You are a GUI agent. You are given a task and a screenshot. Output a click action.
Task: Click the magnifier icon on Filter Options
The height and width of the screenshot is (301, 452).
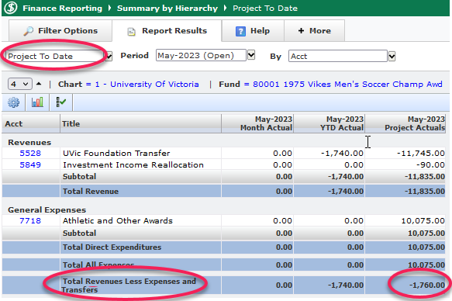[28, 31]
